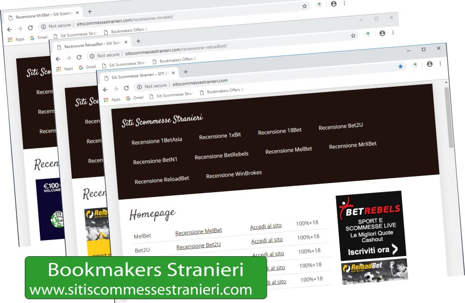Select the Recensione ReloadBet browser tab
Viewport: 465px width, 303px height.
click(92, 45)
